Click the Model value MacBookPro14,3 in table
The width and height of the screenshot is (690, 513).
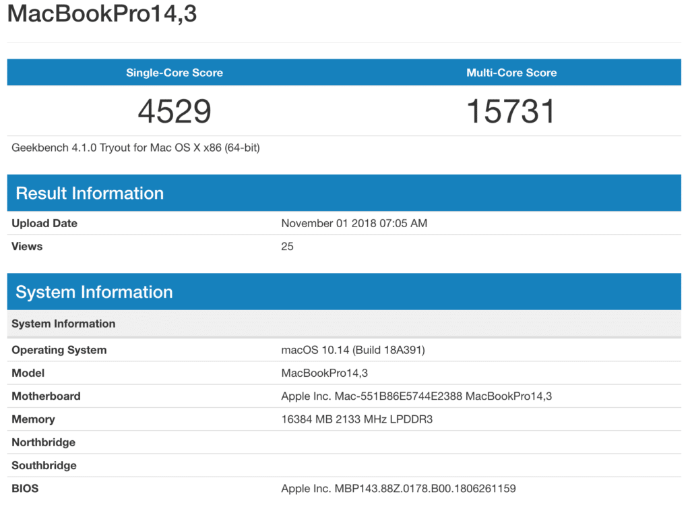pyautogui.click(x=324, y=373)
